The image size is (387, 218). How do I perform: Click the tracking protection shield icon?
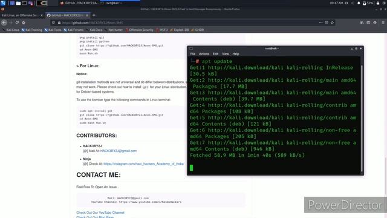[54, 22]
